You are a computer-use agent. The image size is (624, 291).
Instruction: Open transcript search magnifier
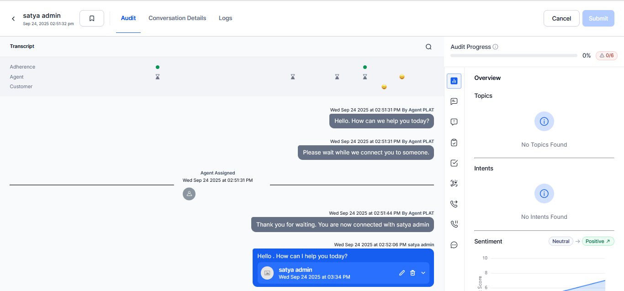click(x=428, y=47)
